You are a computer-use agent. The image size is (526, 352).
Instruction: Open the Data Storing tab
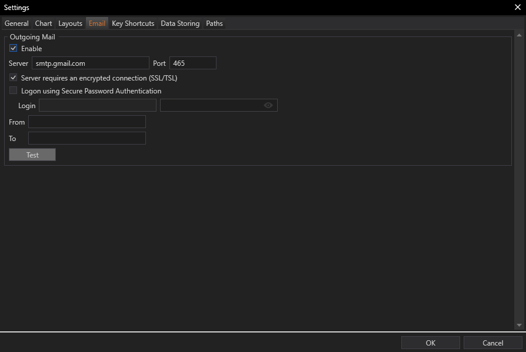point(180,24)
